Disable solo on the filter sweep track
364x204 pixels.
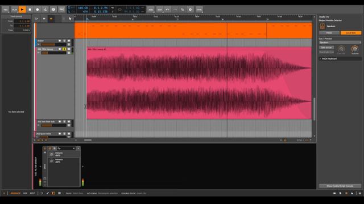click(x=64, y=49)
